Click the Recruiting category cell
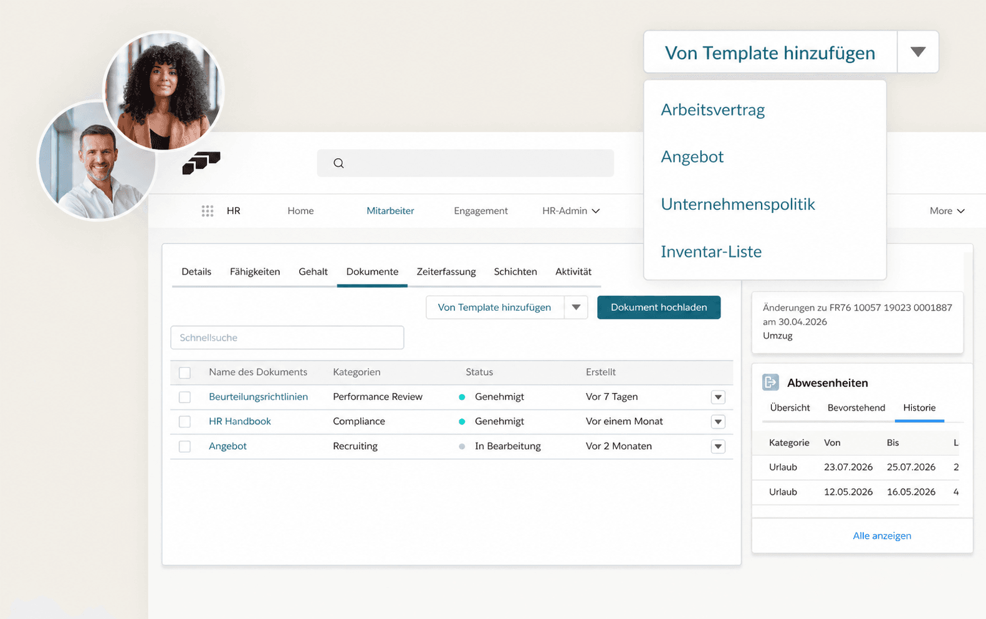986x619 pixels. click(x=355, y=447)
